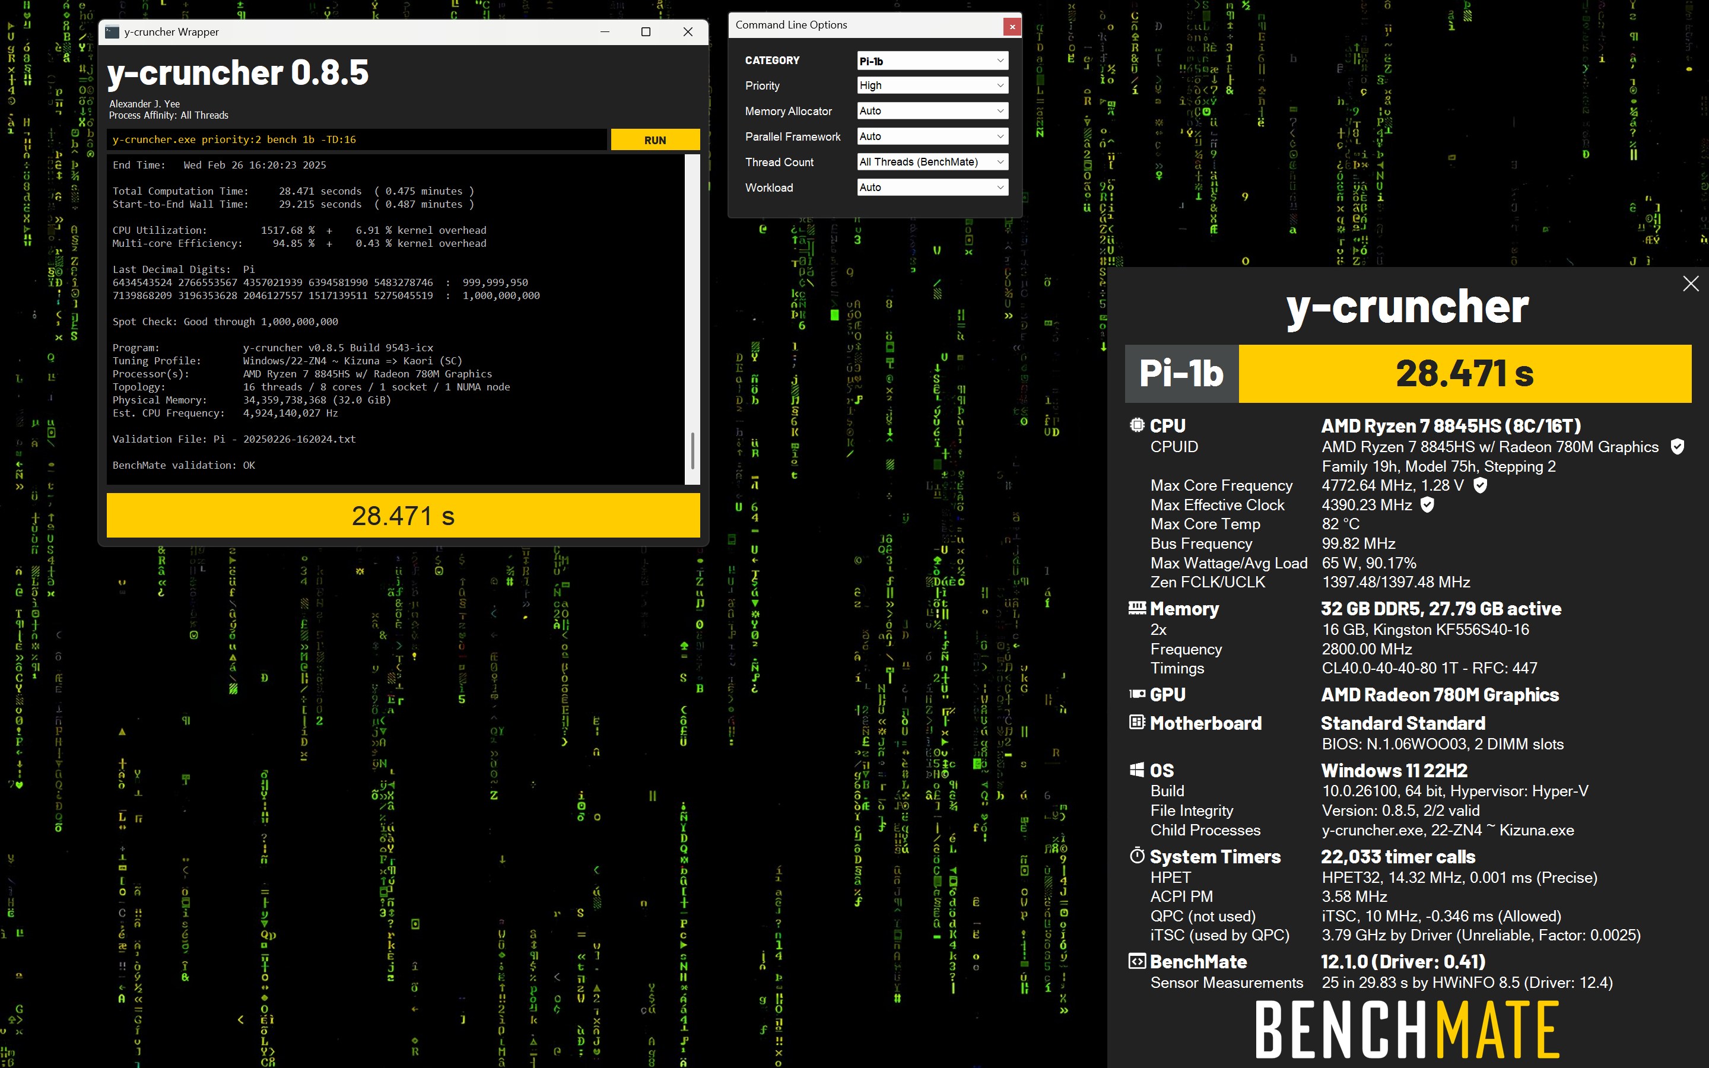
Task: Click the shield badge beside Max Effective Clock
Action: click(x=1427, y=504)
